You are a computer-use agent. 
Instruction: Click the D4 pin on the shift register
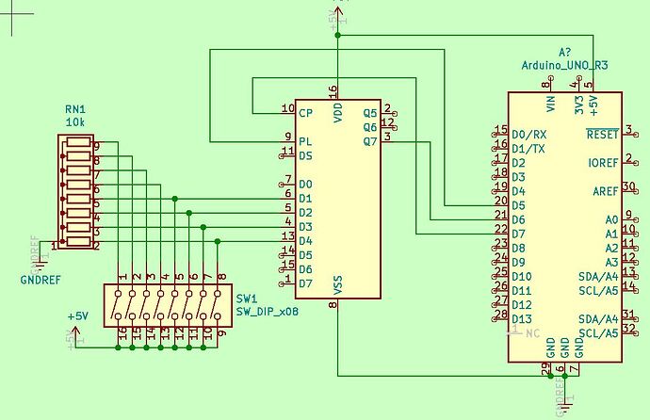(305, 241)
